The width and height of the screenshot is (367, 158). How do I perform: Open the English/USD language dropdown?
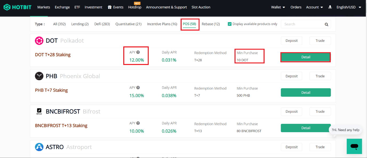(x=349, y=7)
